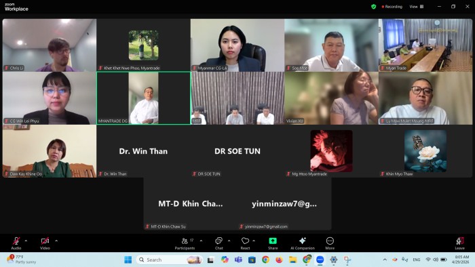Open first Google Chrome icon in taskbar
Image resolution: width=475 pixels, height=267 pixels.
click(x=266, y=260)
